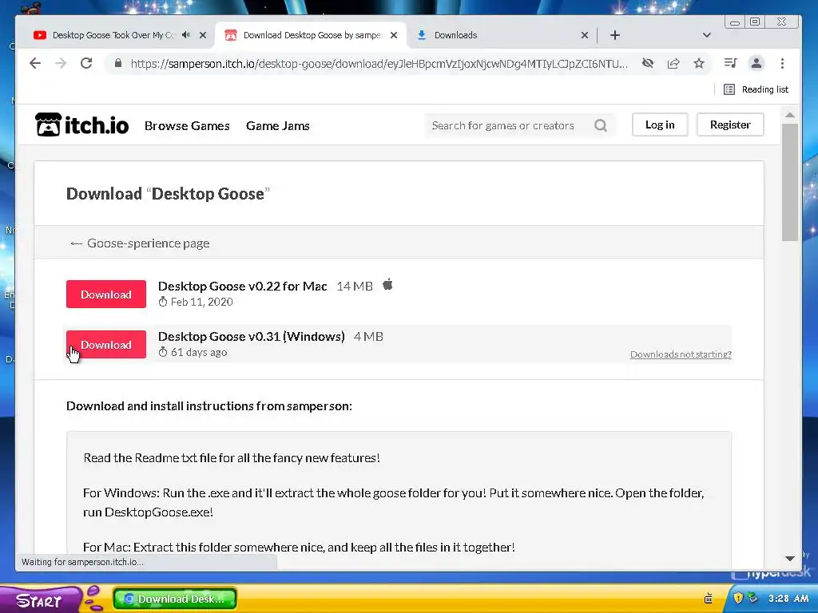Screen dimensions: 818x613
Task: Click the Log in button
Action: (x=659, y=125)
